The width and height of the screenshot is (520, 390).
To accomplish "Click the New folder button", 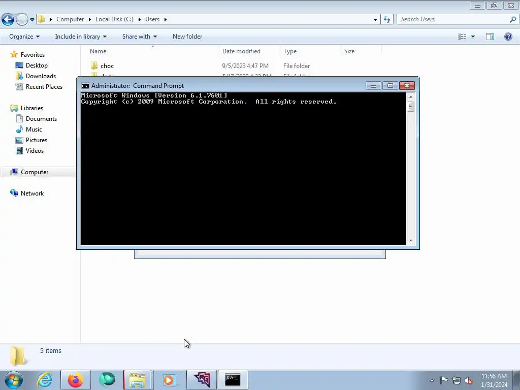I will (187, 37).
